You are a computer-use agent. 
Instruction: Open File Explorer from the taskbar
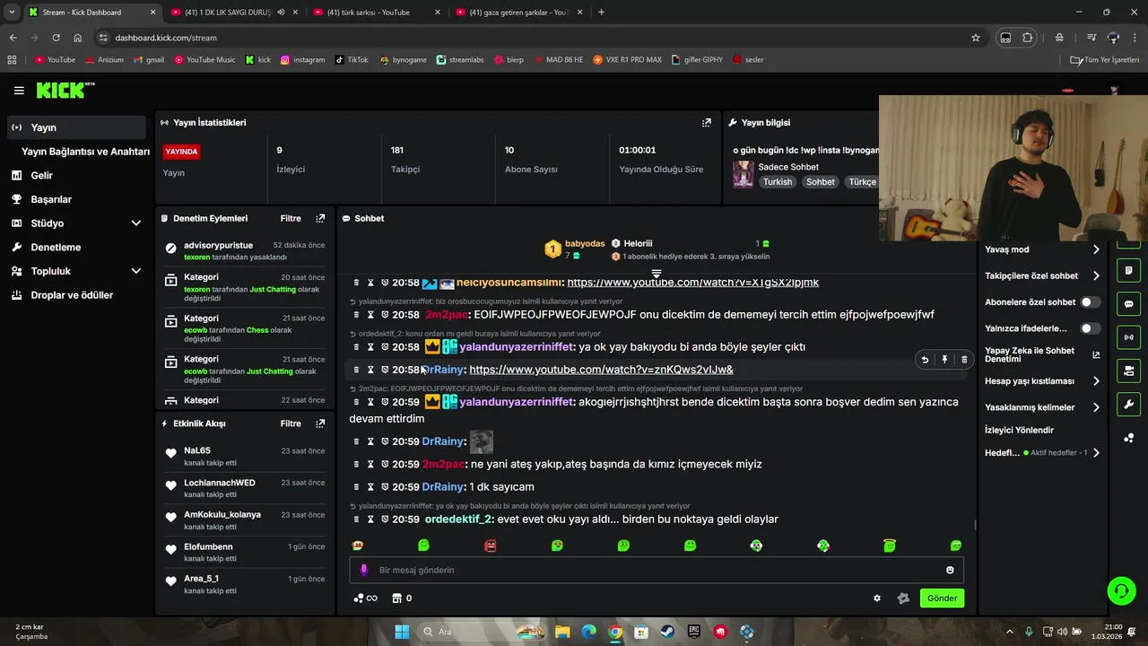coord(561,632)
